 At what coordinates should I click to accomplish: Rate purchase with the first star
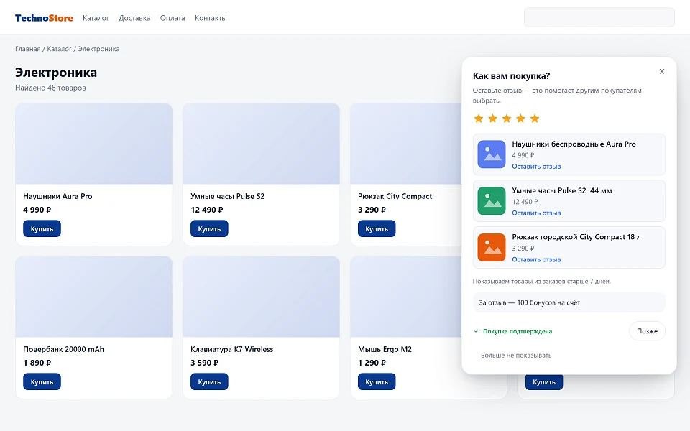click(x=479, y=119)
